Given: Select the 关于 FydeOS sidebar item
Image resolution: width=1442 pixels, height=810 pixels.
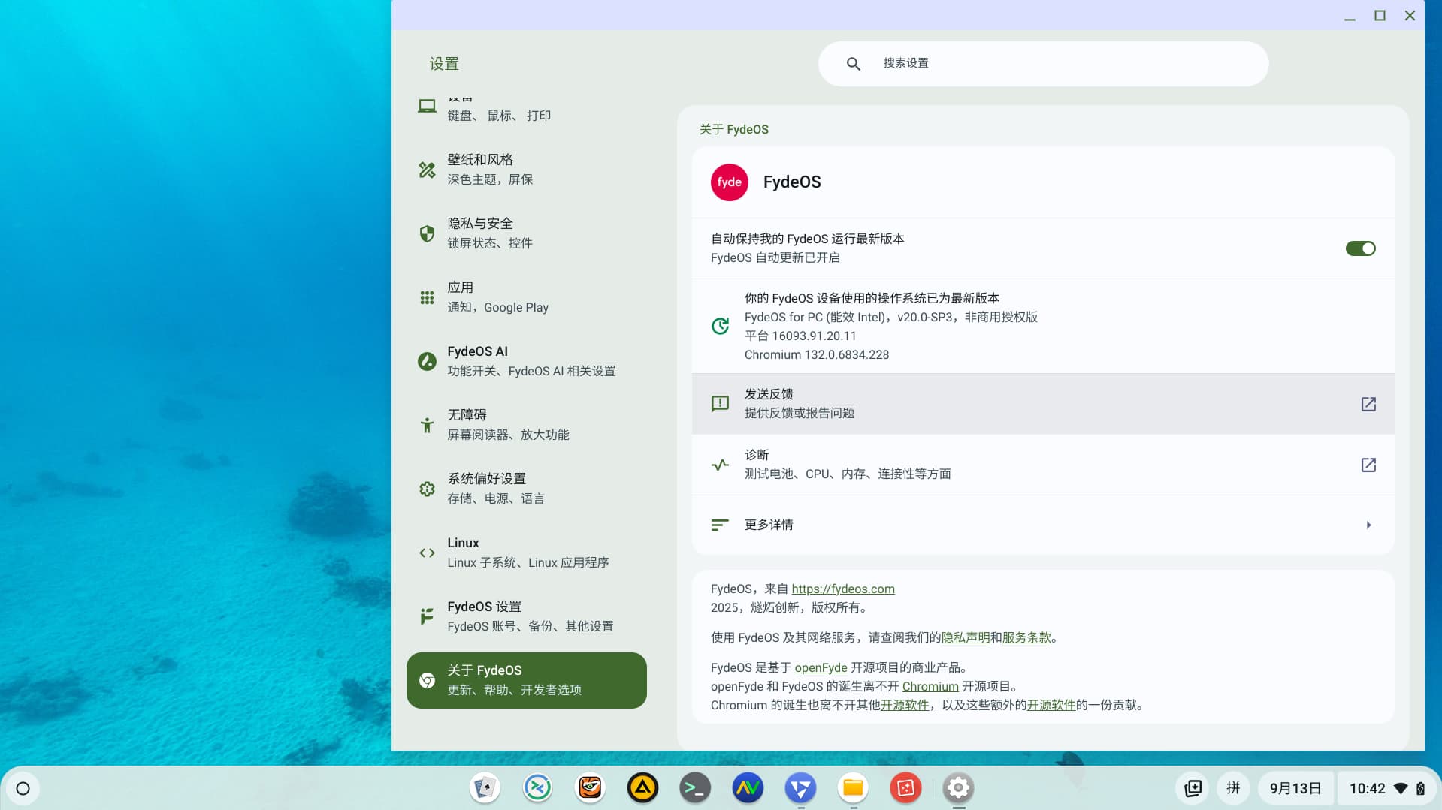Looking at the screenshot, I should (526, 680).
